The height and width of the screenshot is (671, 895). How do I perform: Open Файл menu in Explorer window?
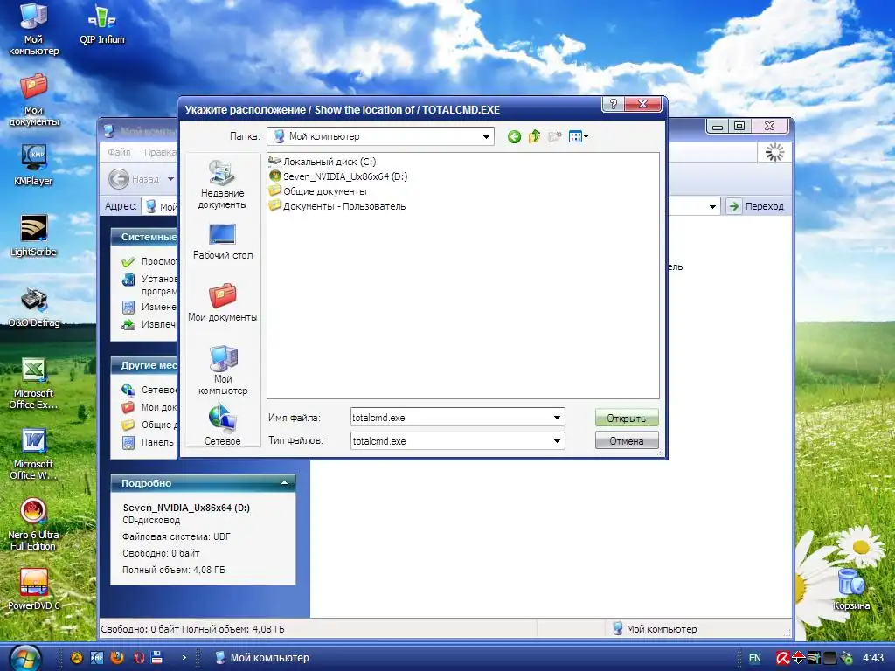[119, 152]
